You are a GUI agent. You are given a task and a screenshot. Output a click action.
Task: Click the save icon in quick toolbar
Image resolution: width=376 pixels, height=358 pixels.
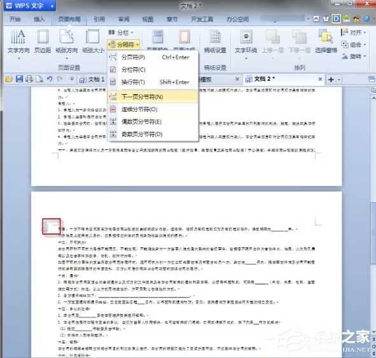[x=20, y=79]
